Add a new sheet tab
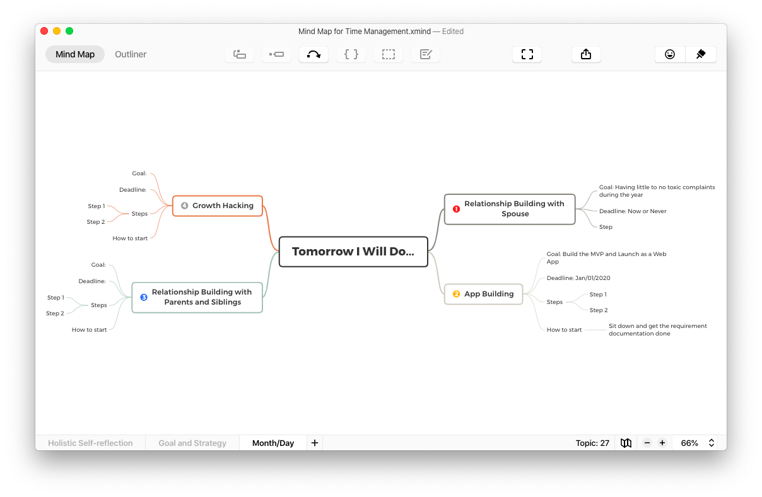Screen dimensions: 762x497 click(x=315, y=443)
